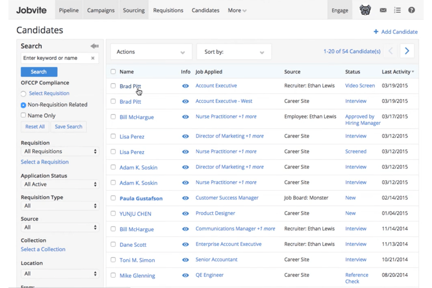Check the box for YUNJU CHEN
The height and width of the screenshot is (288, 432).
pos(113,213)
